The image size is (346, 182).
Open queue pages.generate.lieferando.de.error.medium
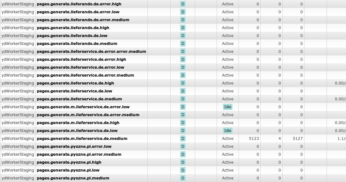[x=83, y=20]
